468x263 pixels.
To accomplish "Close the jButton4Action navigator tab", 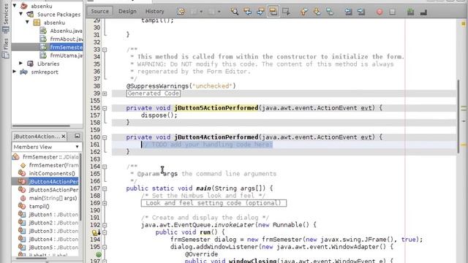I will click(x=64, y=137).
